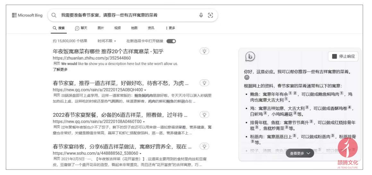
Task: Click lightbulb icon beside the Zhihu result
Action: (204, 51)
